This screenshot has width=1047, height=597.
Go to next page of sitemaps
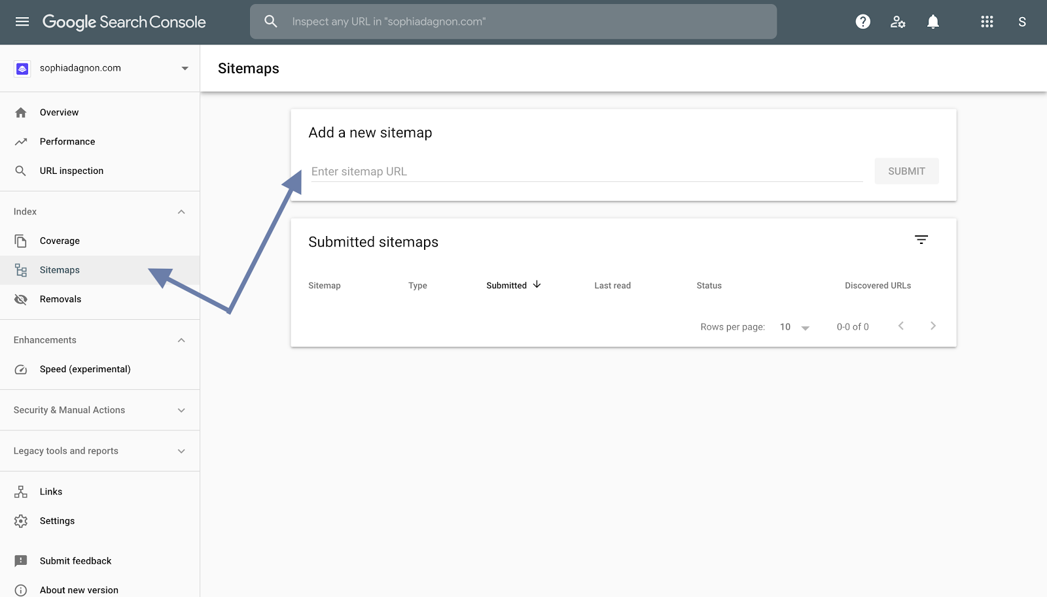click(x=933, y=326)
